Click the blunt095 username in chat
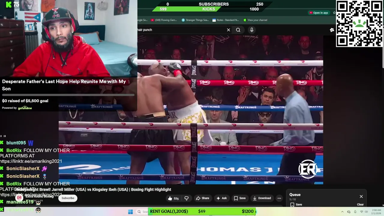The image size is (384, 216). (x=16, y=143)
